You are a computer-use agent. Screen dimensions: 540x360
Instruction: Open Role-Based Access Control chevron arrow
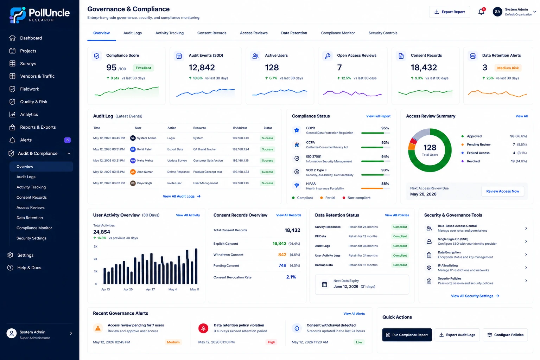pyautogui.click(x=526, y=229)
